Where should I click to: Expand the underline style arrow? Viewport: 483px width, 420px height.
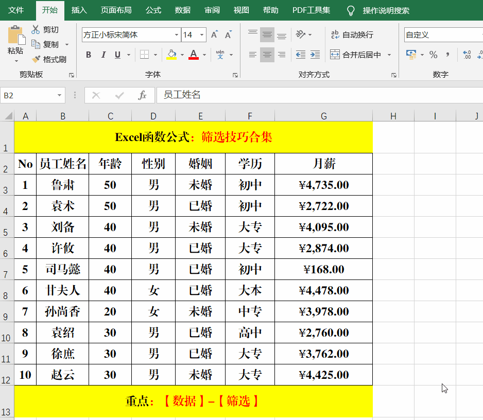[129, 55]
